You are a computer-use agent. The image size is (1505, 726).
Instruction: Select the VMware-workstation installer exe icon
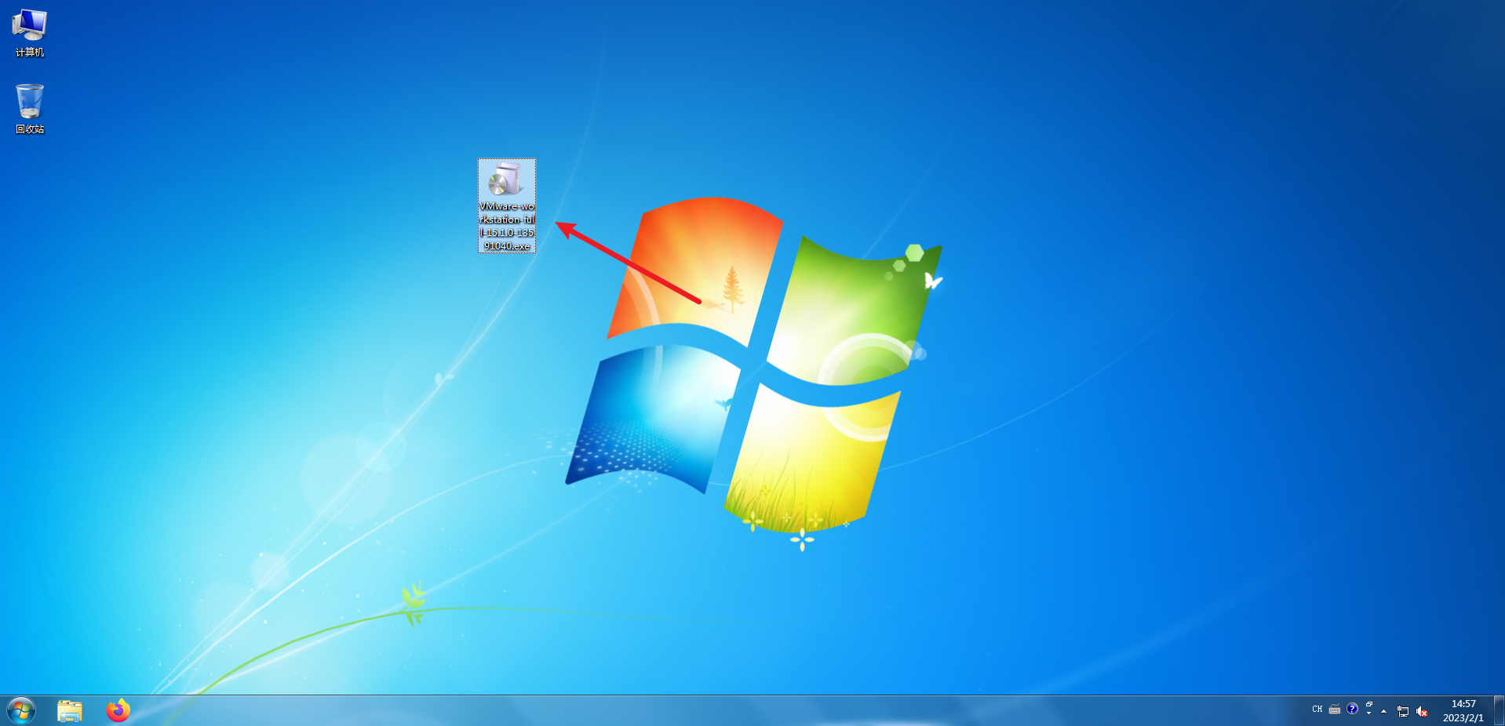pyautogui.click(x=507, y=205)
